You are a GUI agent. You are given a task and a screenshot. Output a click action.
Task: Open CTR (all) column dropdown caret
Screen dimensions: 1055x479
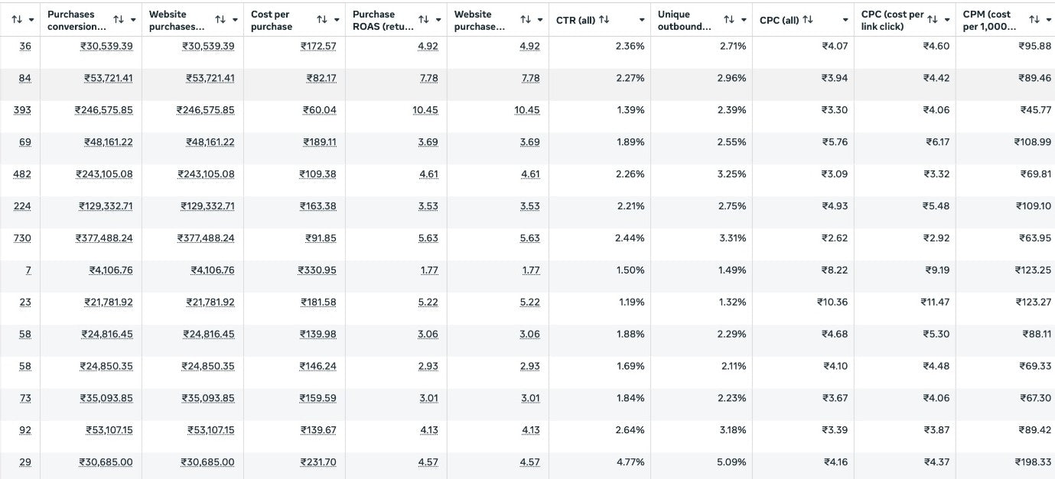(x=642, y=20)
